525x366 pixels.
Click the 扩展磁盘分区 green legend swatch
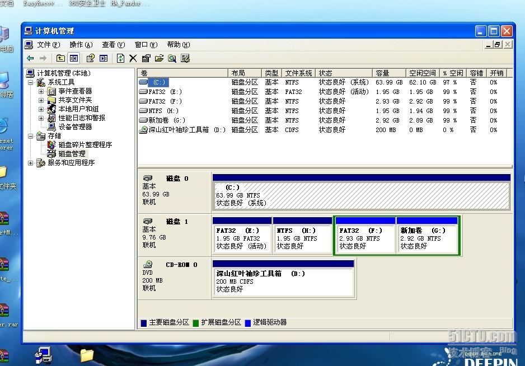pos(196,323)
